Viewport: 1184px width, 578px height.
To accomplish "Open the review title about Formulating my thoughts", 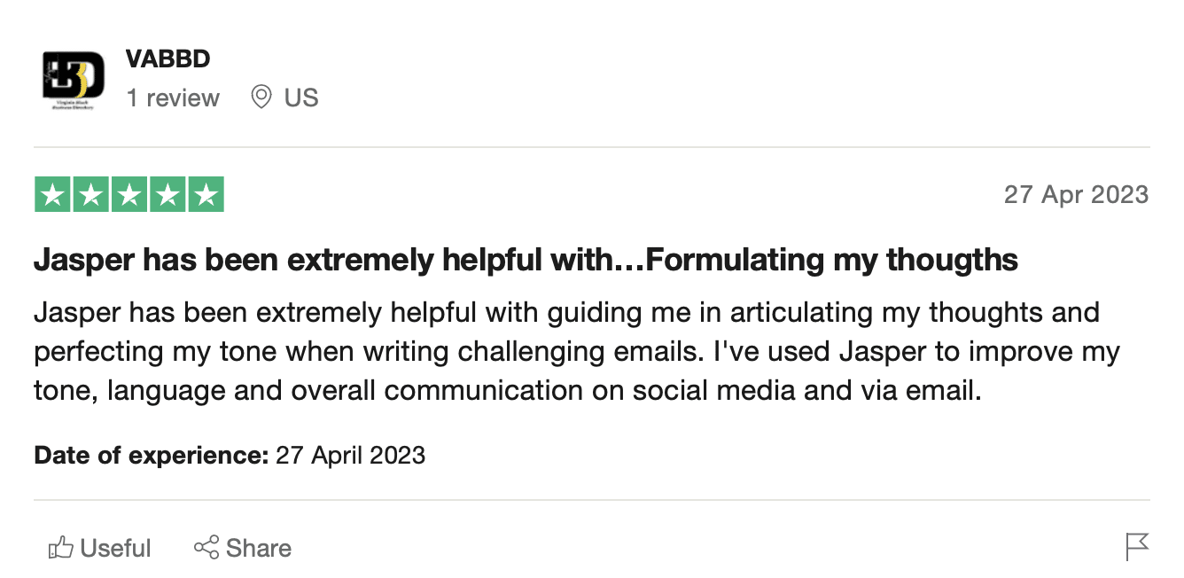I will (x=526, y=260).
